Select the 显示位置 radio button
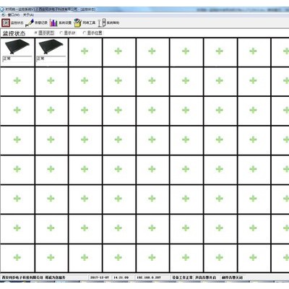 [x=85, y=33]
